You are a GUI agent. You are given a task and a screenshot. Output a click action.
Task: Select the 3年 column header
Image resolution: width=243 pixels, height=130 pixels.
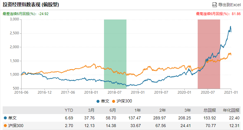click(188, 110)
